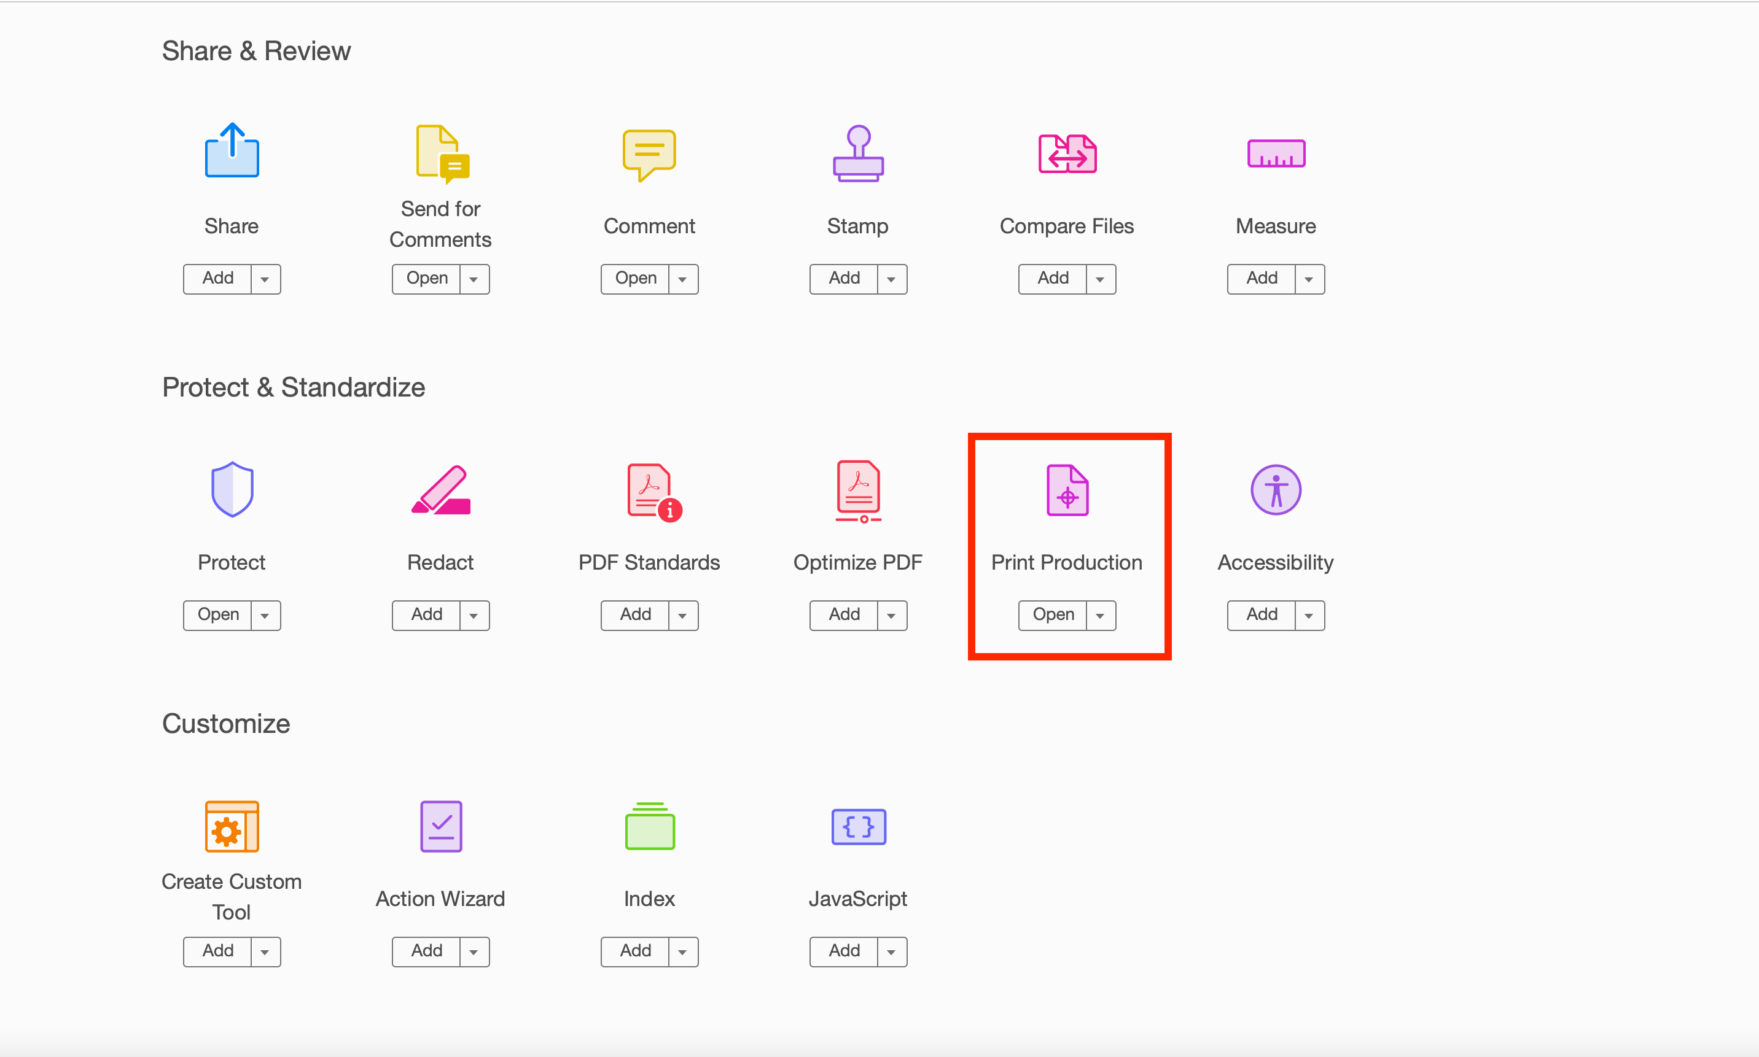The height and width of the screenshot is (1057, 1759).
Task: Open Compare Files dropdown arrow
Action: (x=1101, y=279)
